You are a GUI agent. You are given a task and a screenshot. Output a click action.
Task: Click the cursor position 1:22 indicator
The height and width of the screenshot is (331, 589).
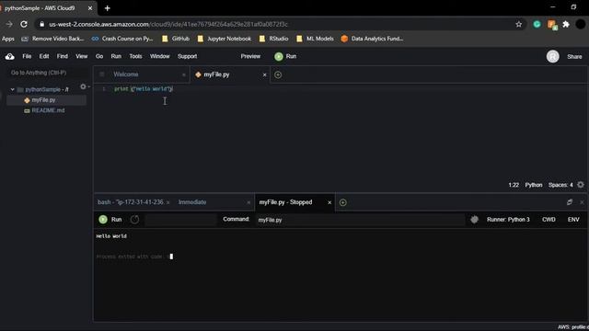(514, 185)
